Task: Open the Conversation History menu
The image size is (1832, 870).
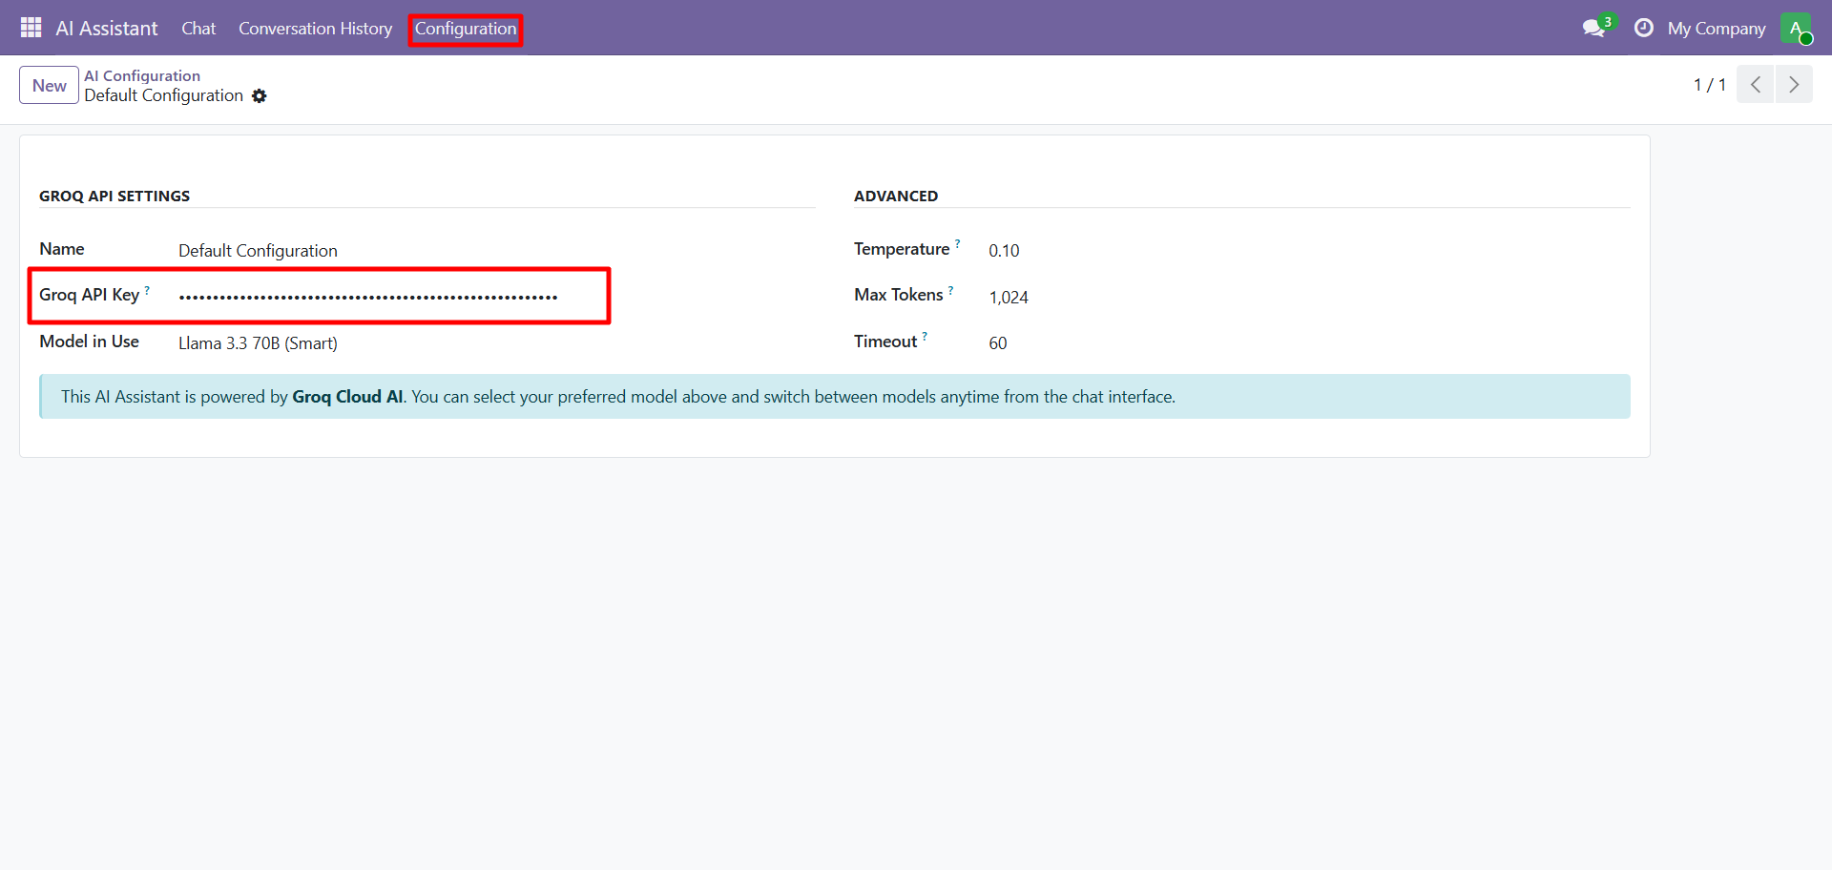Action: (x=315, y=29)
